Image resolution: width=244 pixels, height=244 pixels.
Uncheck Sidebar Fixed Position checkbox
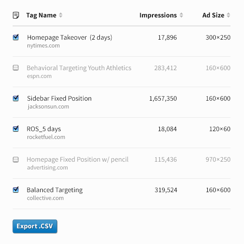pyautogui.click(x=16, y=98)
